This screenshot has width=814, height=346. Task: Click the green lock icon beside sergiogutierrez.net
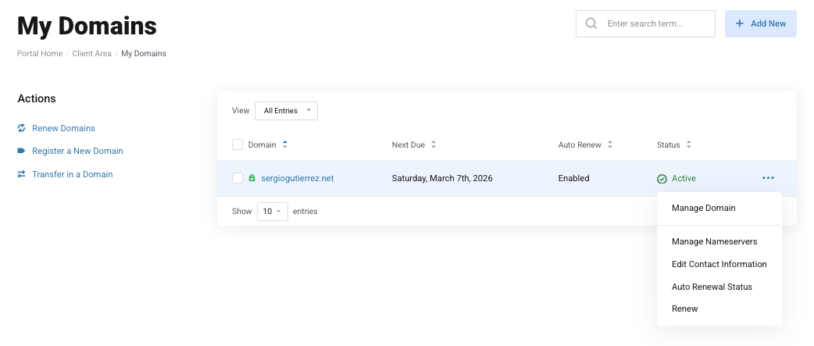(x=252, y=178)
